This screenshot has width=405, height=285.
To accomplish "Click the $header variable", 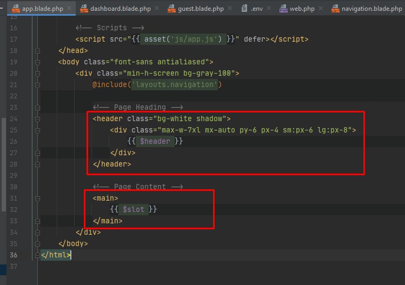I will tap(155, 141).
